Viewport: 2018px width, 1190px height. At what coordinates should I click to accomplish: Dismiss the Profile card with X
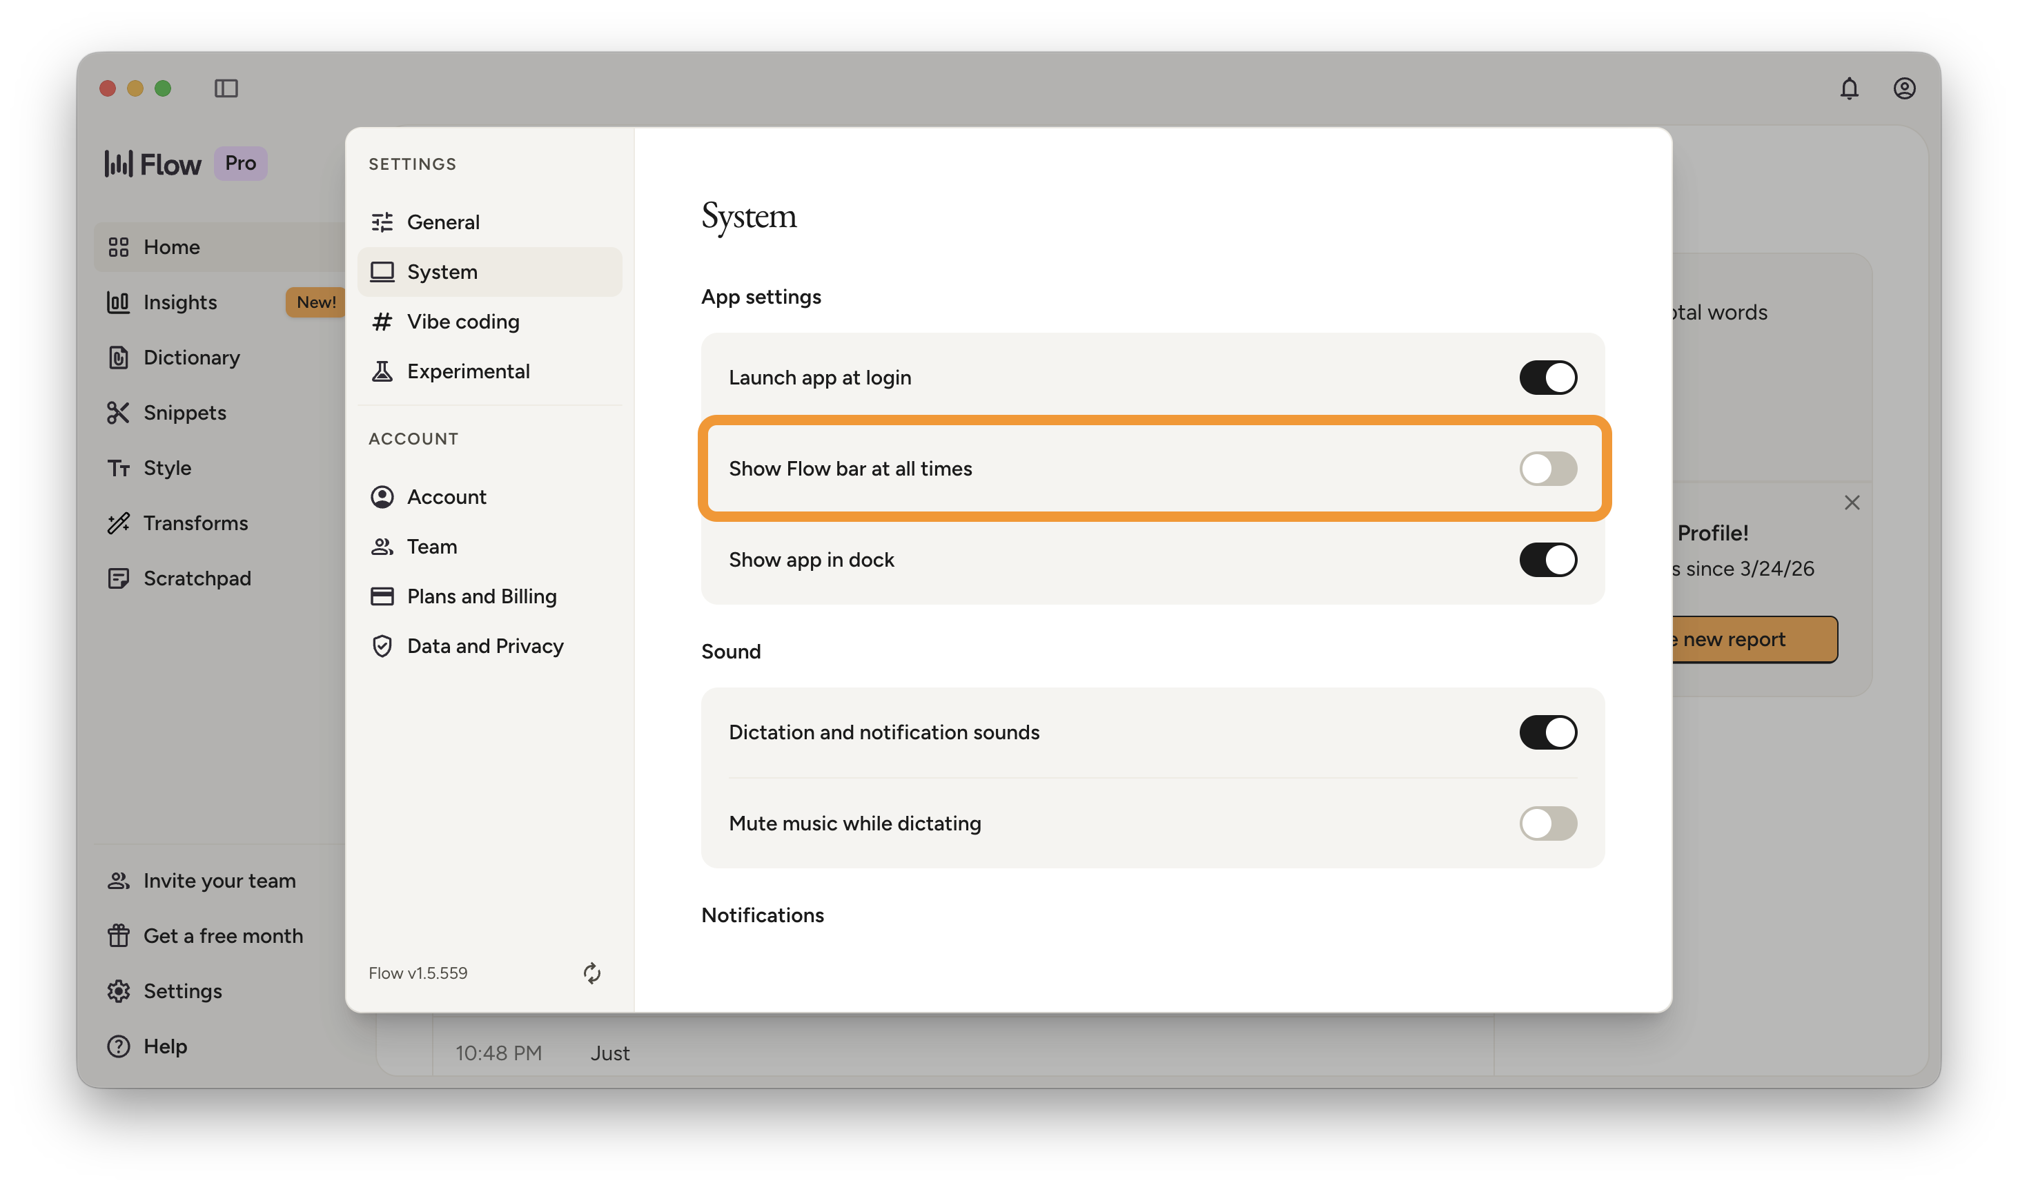click(x=1852, y=503)
